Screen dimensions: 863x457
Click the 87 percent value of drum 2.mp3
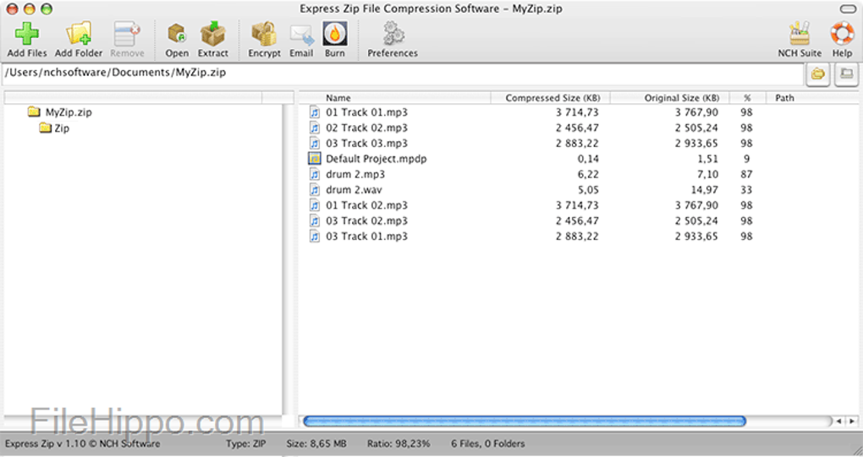(x=746, y=175)
